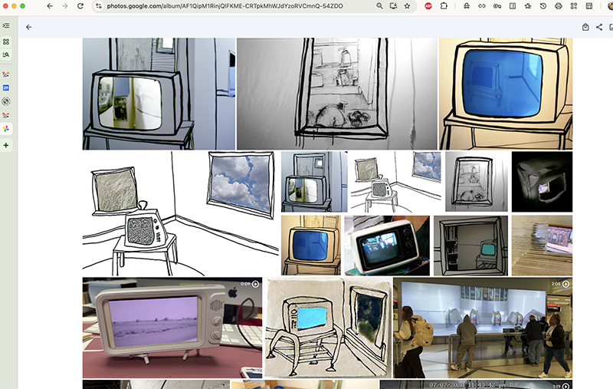Click the install app icon in address bar

coord(393,6)
